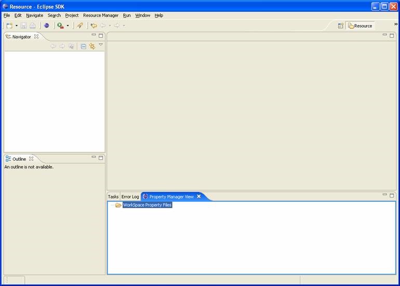Minimize the editor area
The width and height of the screenshot is (400, 286).
point(385,34)
